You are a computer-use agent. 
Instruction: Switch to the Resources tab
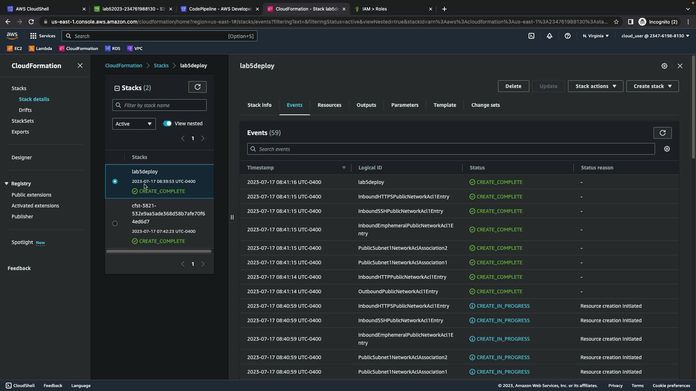tap(329, 105)
